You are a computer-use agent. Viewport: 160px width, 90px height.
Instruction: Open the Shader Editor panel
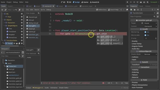coord(64,88)
